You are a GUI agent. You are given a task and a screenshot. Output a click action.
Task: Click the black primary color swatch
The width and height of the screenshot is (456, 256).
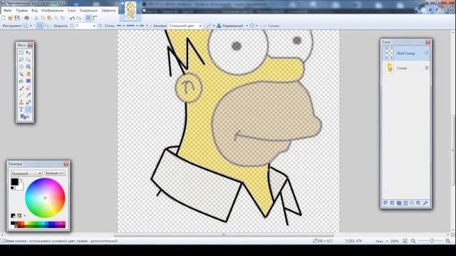(14, 182)
